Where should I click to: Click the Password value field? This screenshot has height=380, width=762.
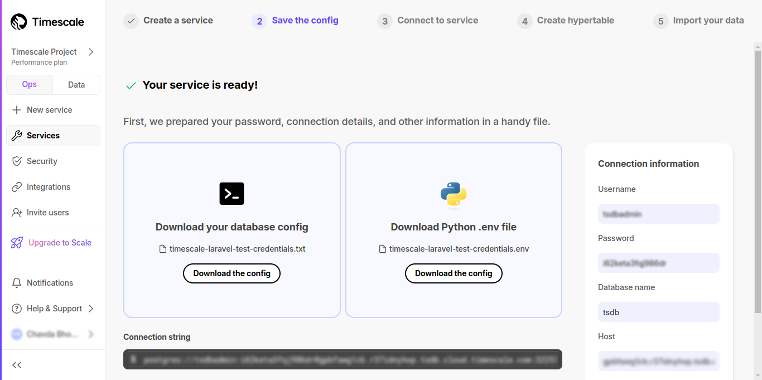[659, 263]
